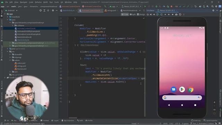The width and height of the screenshot is (222, 125).
Task: Tap the phone's Recents square button
Action: [x=195, y=105]
